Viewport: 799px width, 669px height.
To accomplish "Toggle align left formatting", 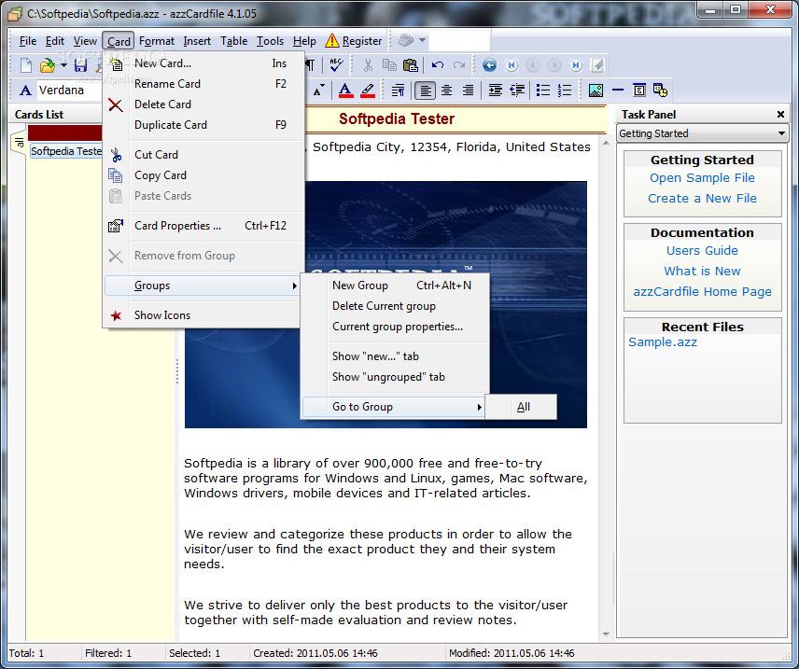I will (x=425, y=91).
